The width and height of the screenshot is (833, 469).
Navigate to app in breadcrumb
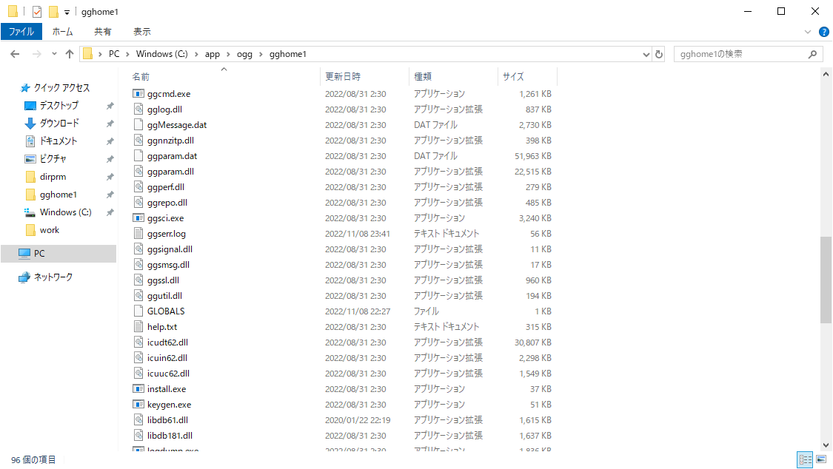pos(213,54)
